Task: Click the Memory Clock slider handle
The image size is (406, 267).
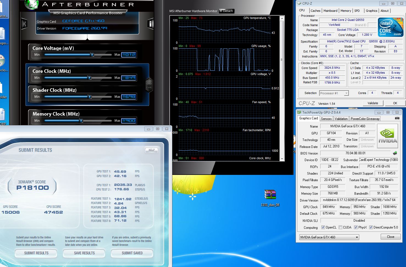Action: pyautogui.click(x=81, y=121)
